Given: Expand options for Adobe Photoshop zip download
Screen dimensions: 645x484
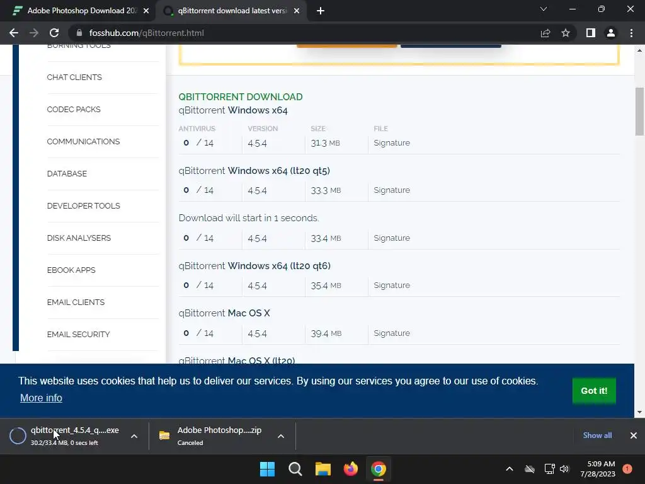Looking at the screenshot, I should click(x=281, y=436).
